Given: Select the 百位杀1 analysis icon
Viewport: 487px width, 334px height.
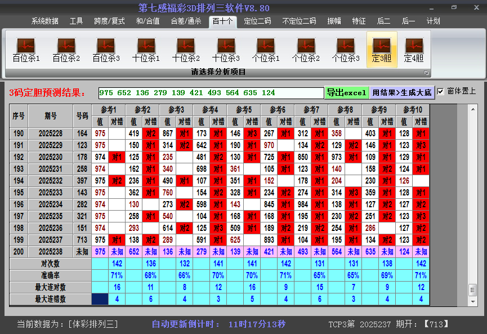Looking at the screenshot, I should coord(26,50).
